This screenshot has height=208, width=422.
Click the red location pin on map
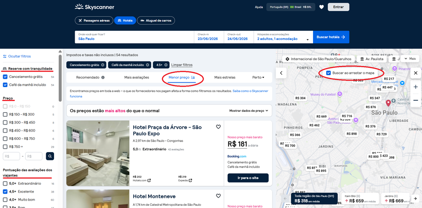(x=388, y=103)
